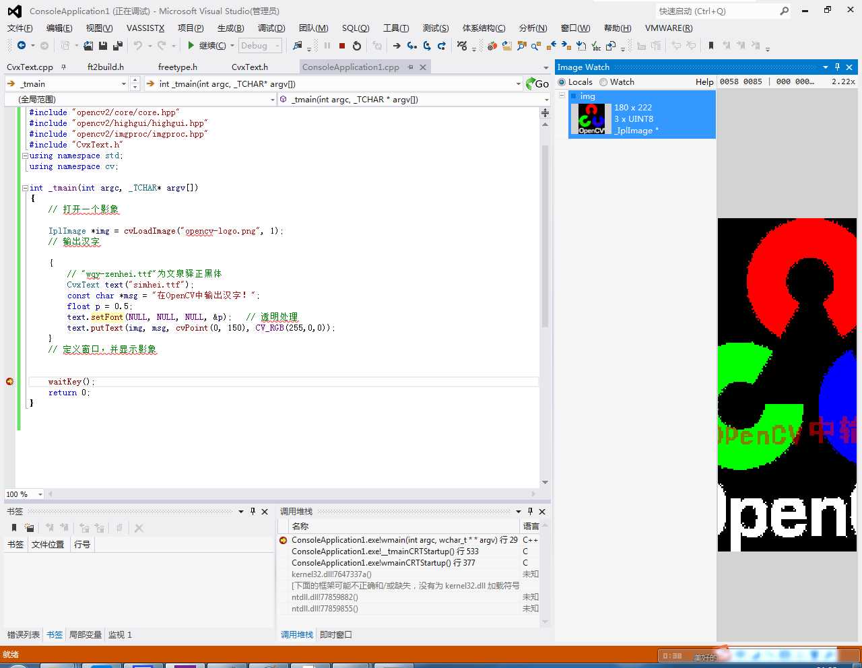The image size is (862, 668).
Task: Pin the Image Watch panel with pushpin icon
Action: tap(837, 67)
